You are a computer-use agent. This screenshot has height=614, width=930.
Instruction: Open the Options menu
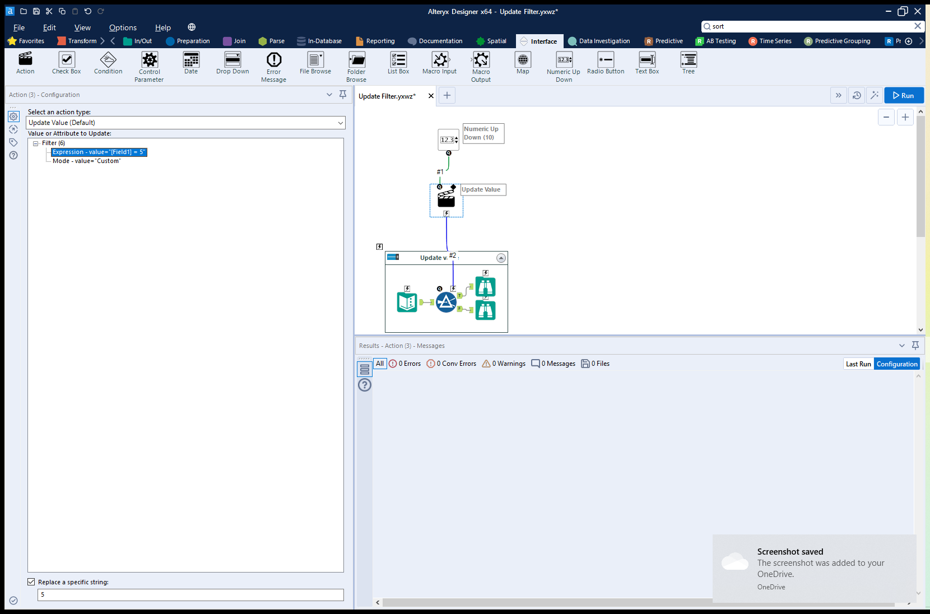pyautogui.click(x=123, y=27)
